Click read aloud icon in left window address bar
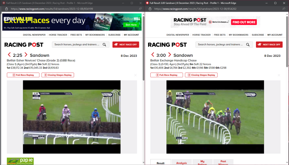This screenshot has height=165, width=289. pyautogui.click(x=140, y=9)
